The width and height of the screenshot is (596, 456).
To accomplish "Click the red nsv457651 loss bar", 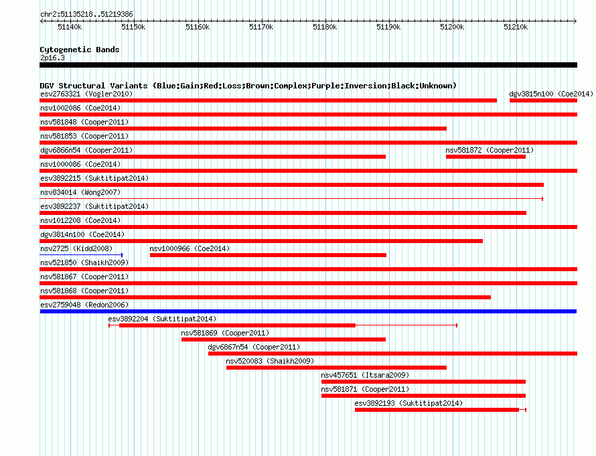I will tap(423, 382).
